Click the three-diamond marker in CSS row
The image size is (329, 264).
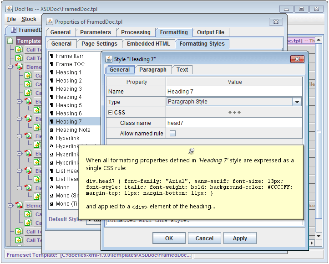(x=234, y=113)
